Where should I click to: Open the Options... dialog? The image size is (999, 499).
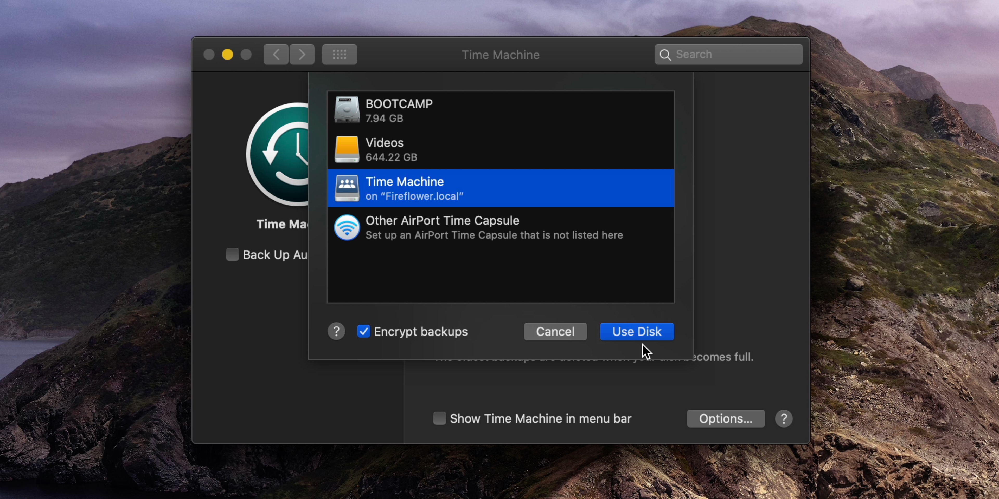(x=725, y=418)
